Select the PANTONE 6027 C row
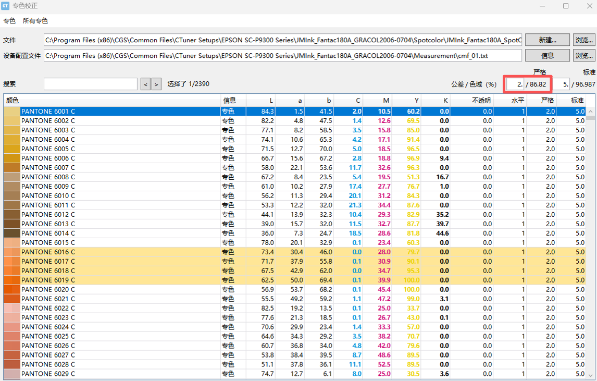Screen dimensions: 597x381 point(294,355)
